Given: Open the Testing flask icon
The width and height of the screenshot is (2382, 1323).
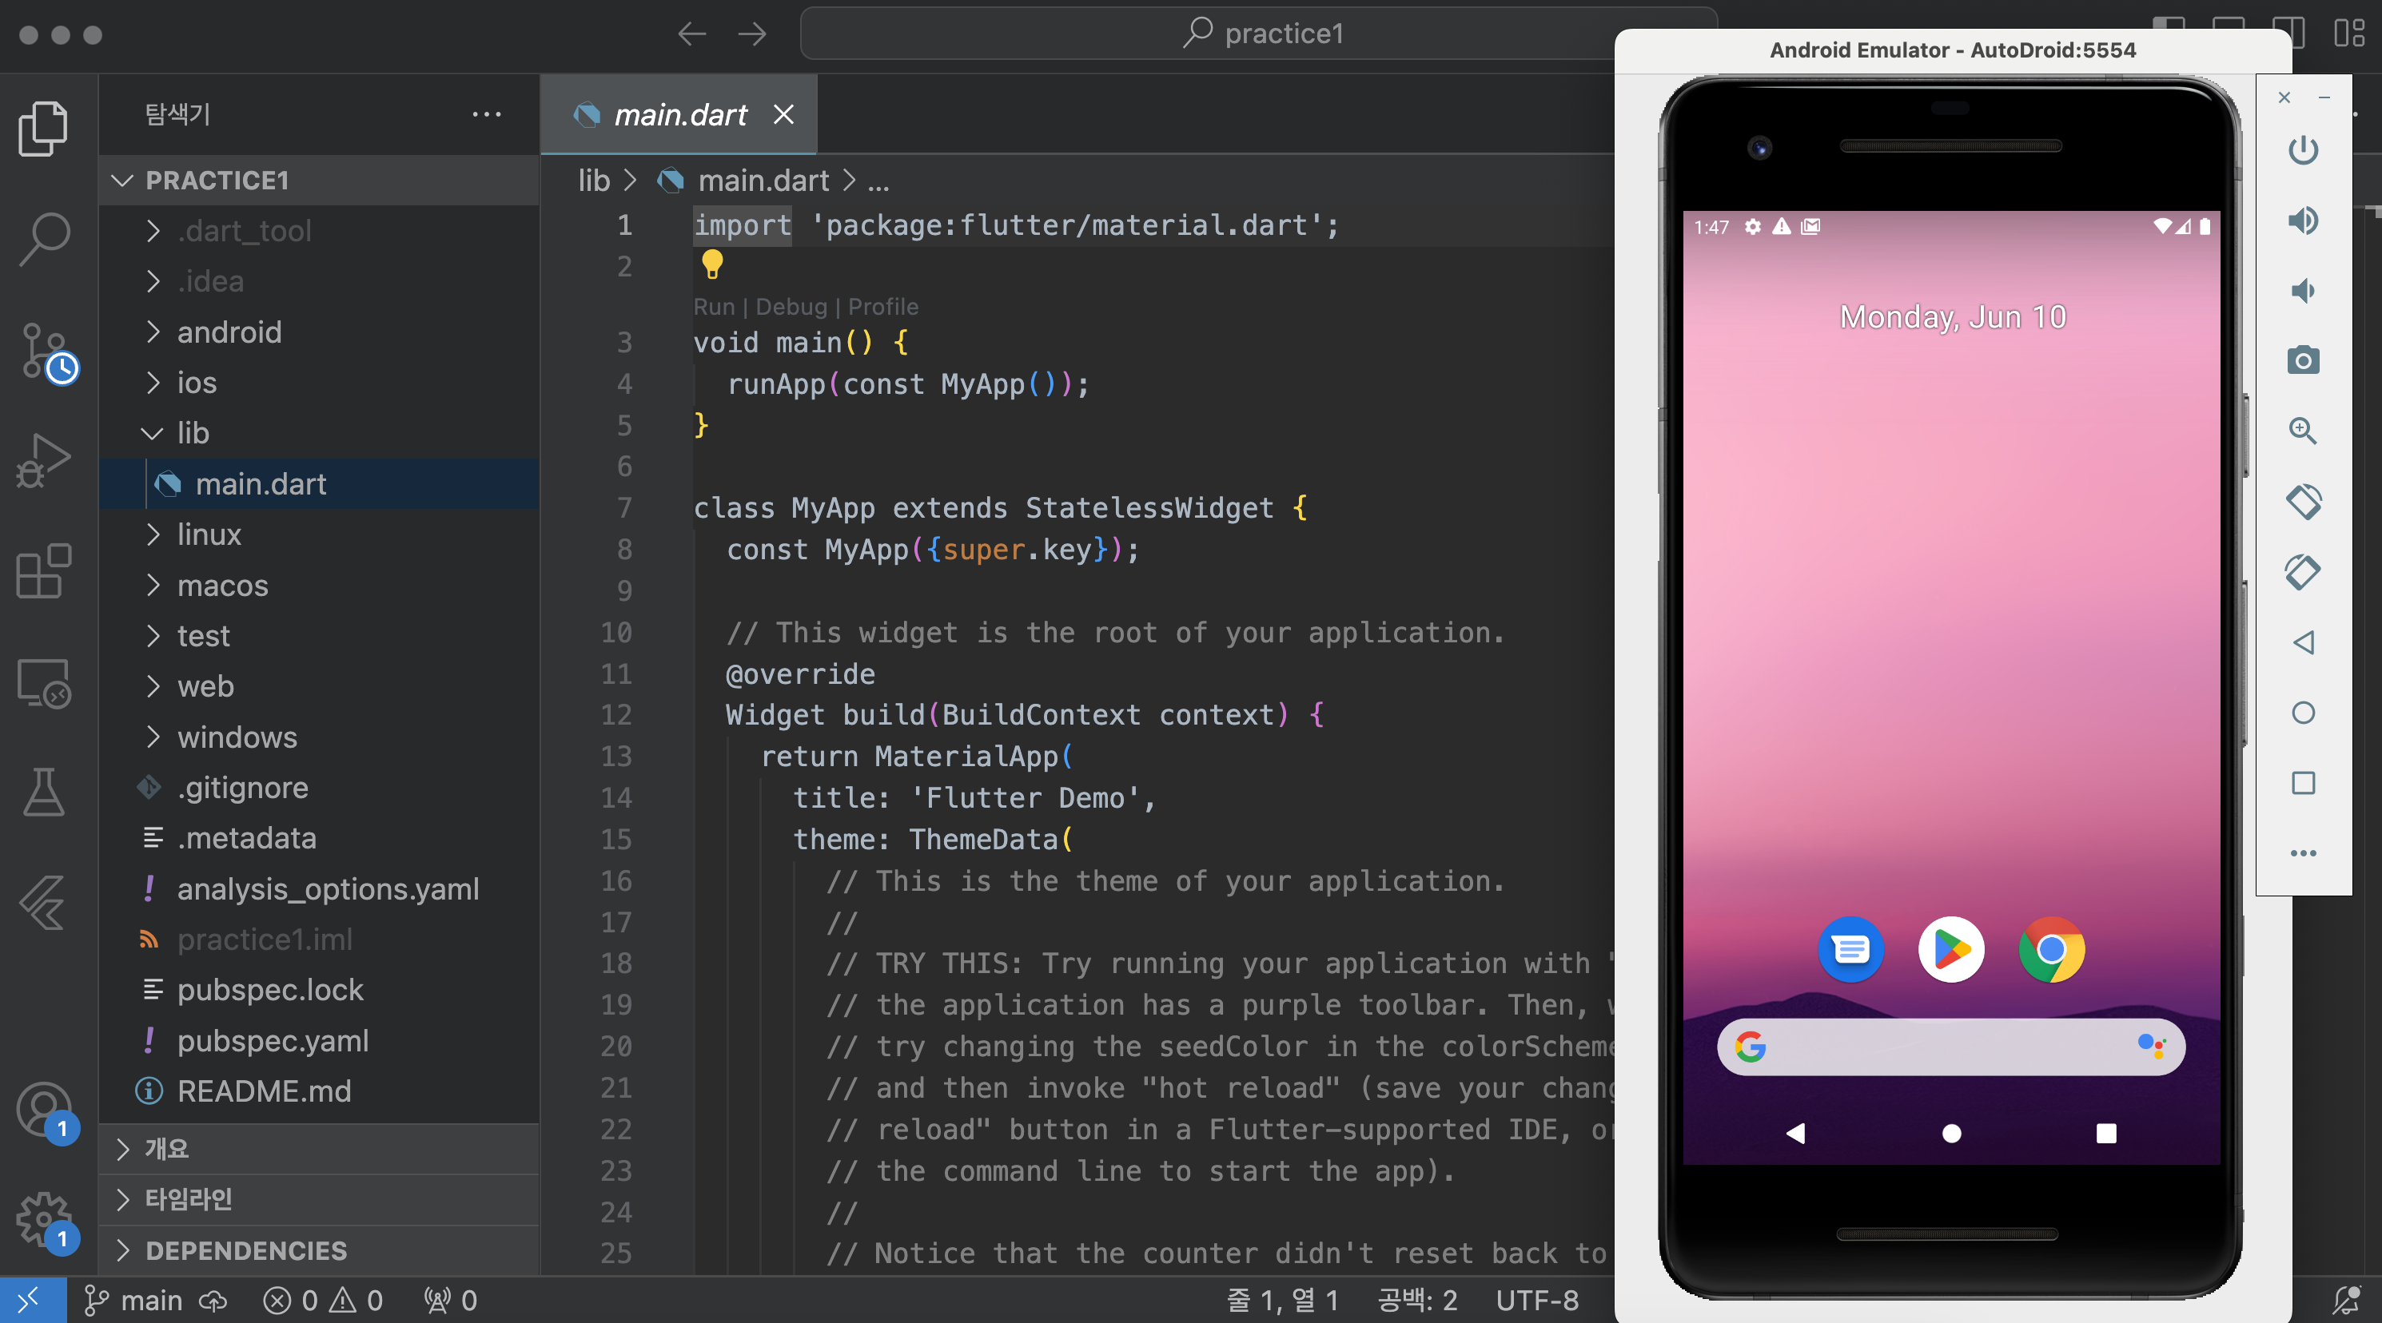Looking at the screenshot, I should [x=43, y=792].
